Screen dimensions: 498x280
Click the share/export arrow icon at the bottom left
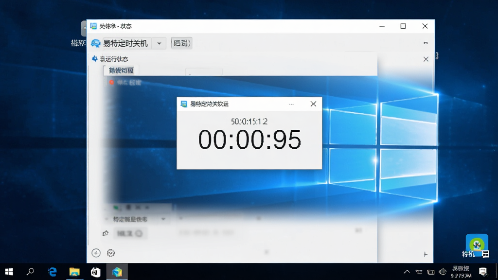point(106,233)
